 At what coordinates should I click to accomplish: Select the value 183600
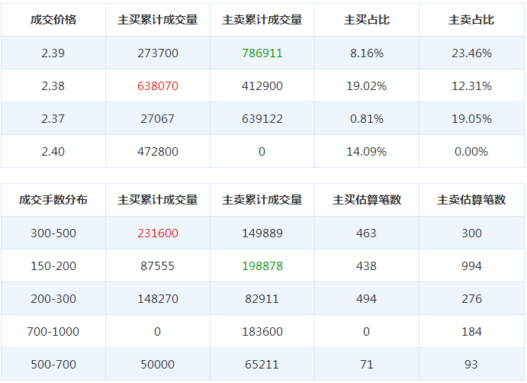[262, 332]
